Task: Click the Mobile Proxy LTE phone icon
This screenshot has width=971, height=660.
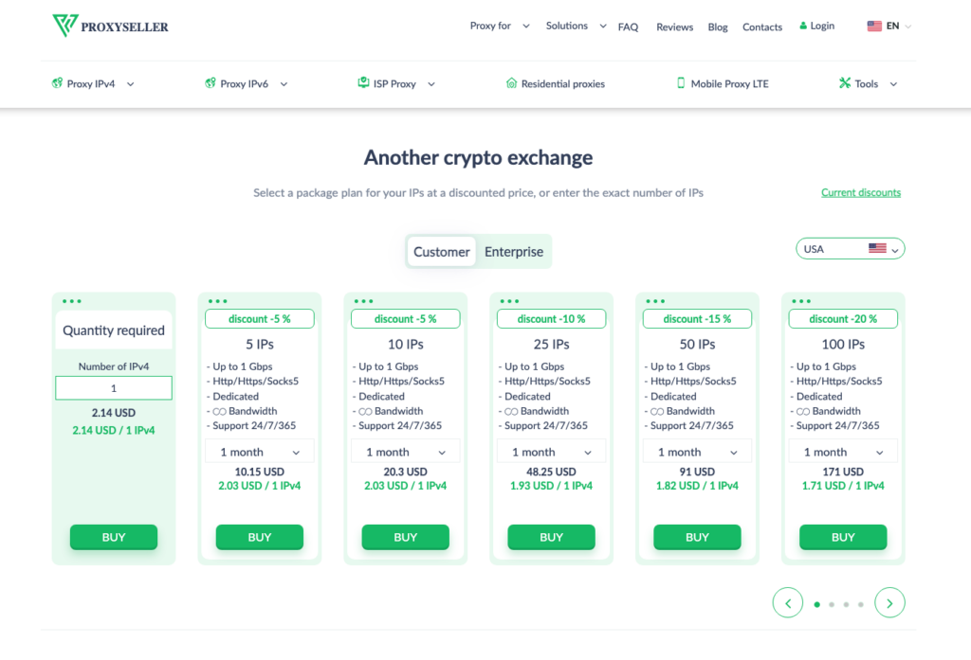Action: tap(681, 83)
